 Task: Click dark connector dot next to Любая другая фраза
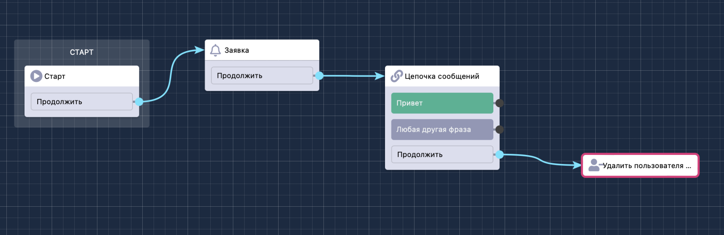click(499, 130)
